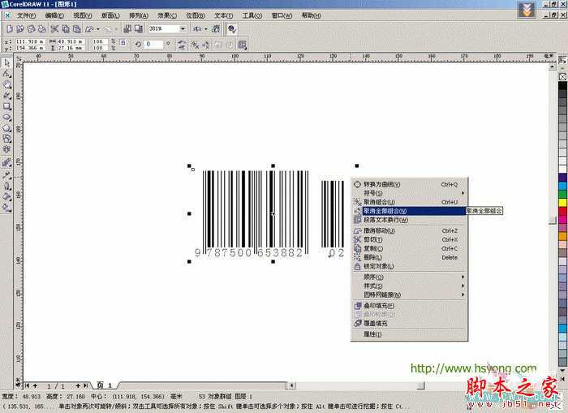Click the Mirror buttons on property bar
Image resolution: width=568 pixels, height=413 pixels.
pos(182,45)
